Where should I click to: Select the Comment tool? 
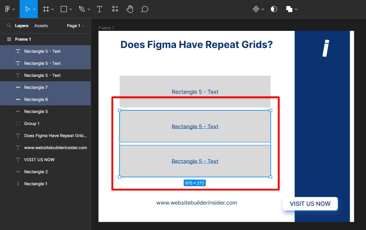coord(145,9)
